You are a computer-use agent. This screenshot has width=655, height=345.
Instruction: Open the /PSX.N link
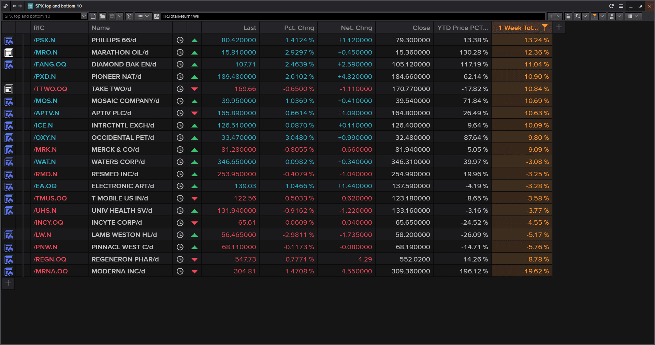[44, 40]
